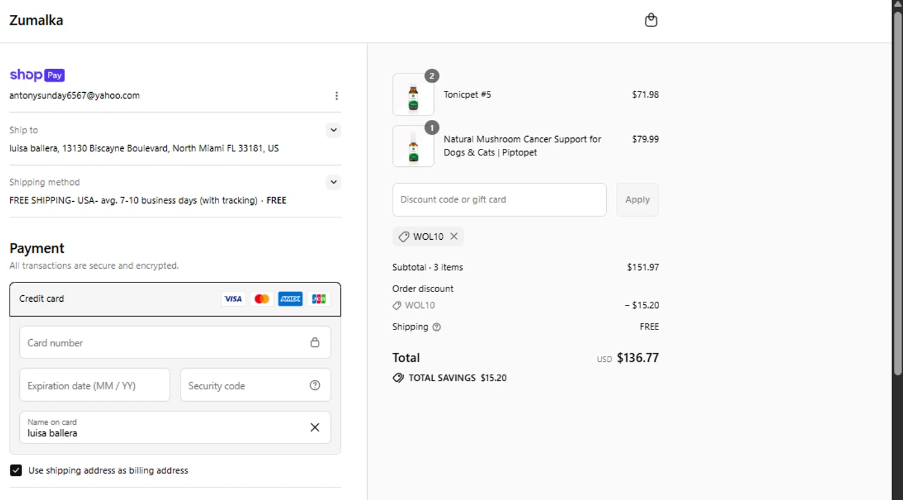Focus the Discount code or gift card field
This screenshot has height=500, width=903.
[x=500, y=199]
